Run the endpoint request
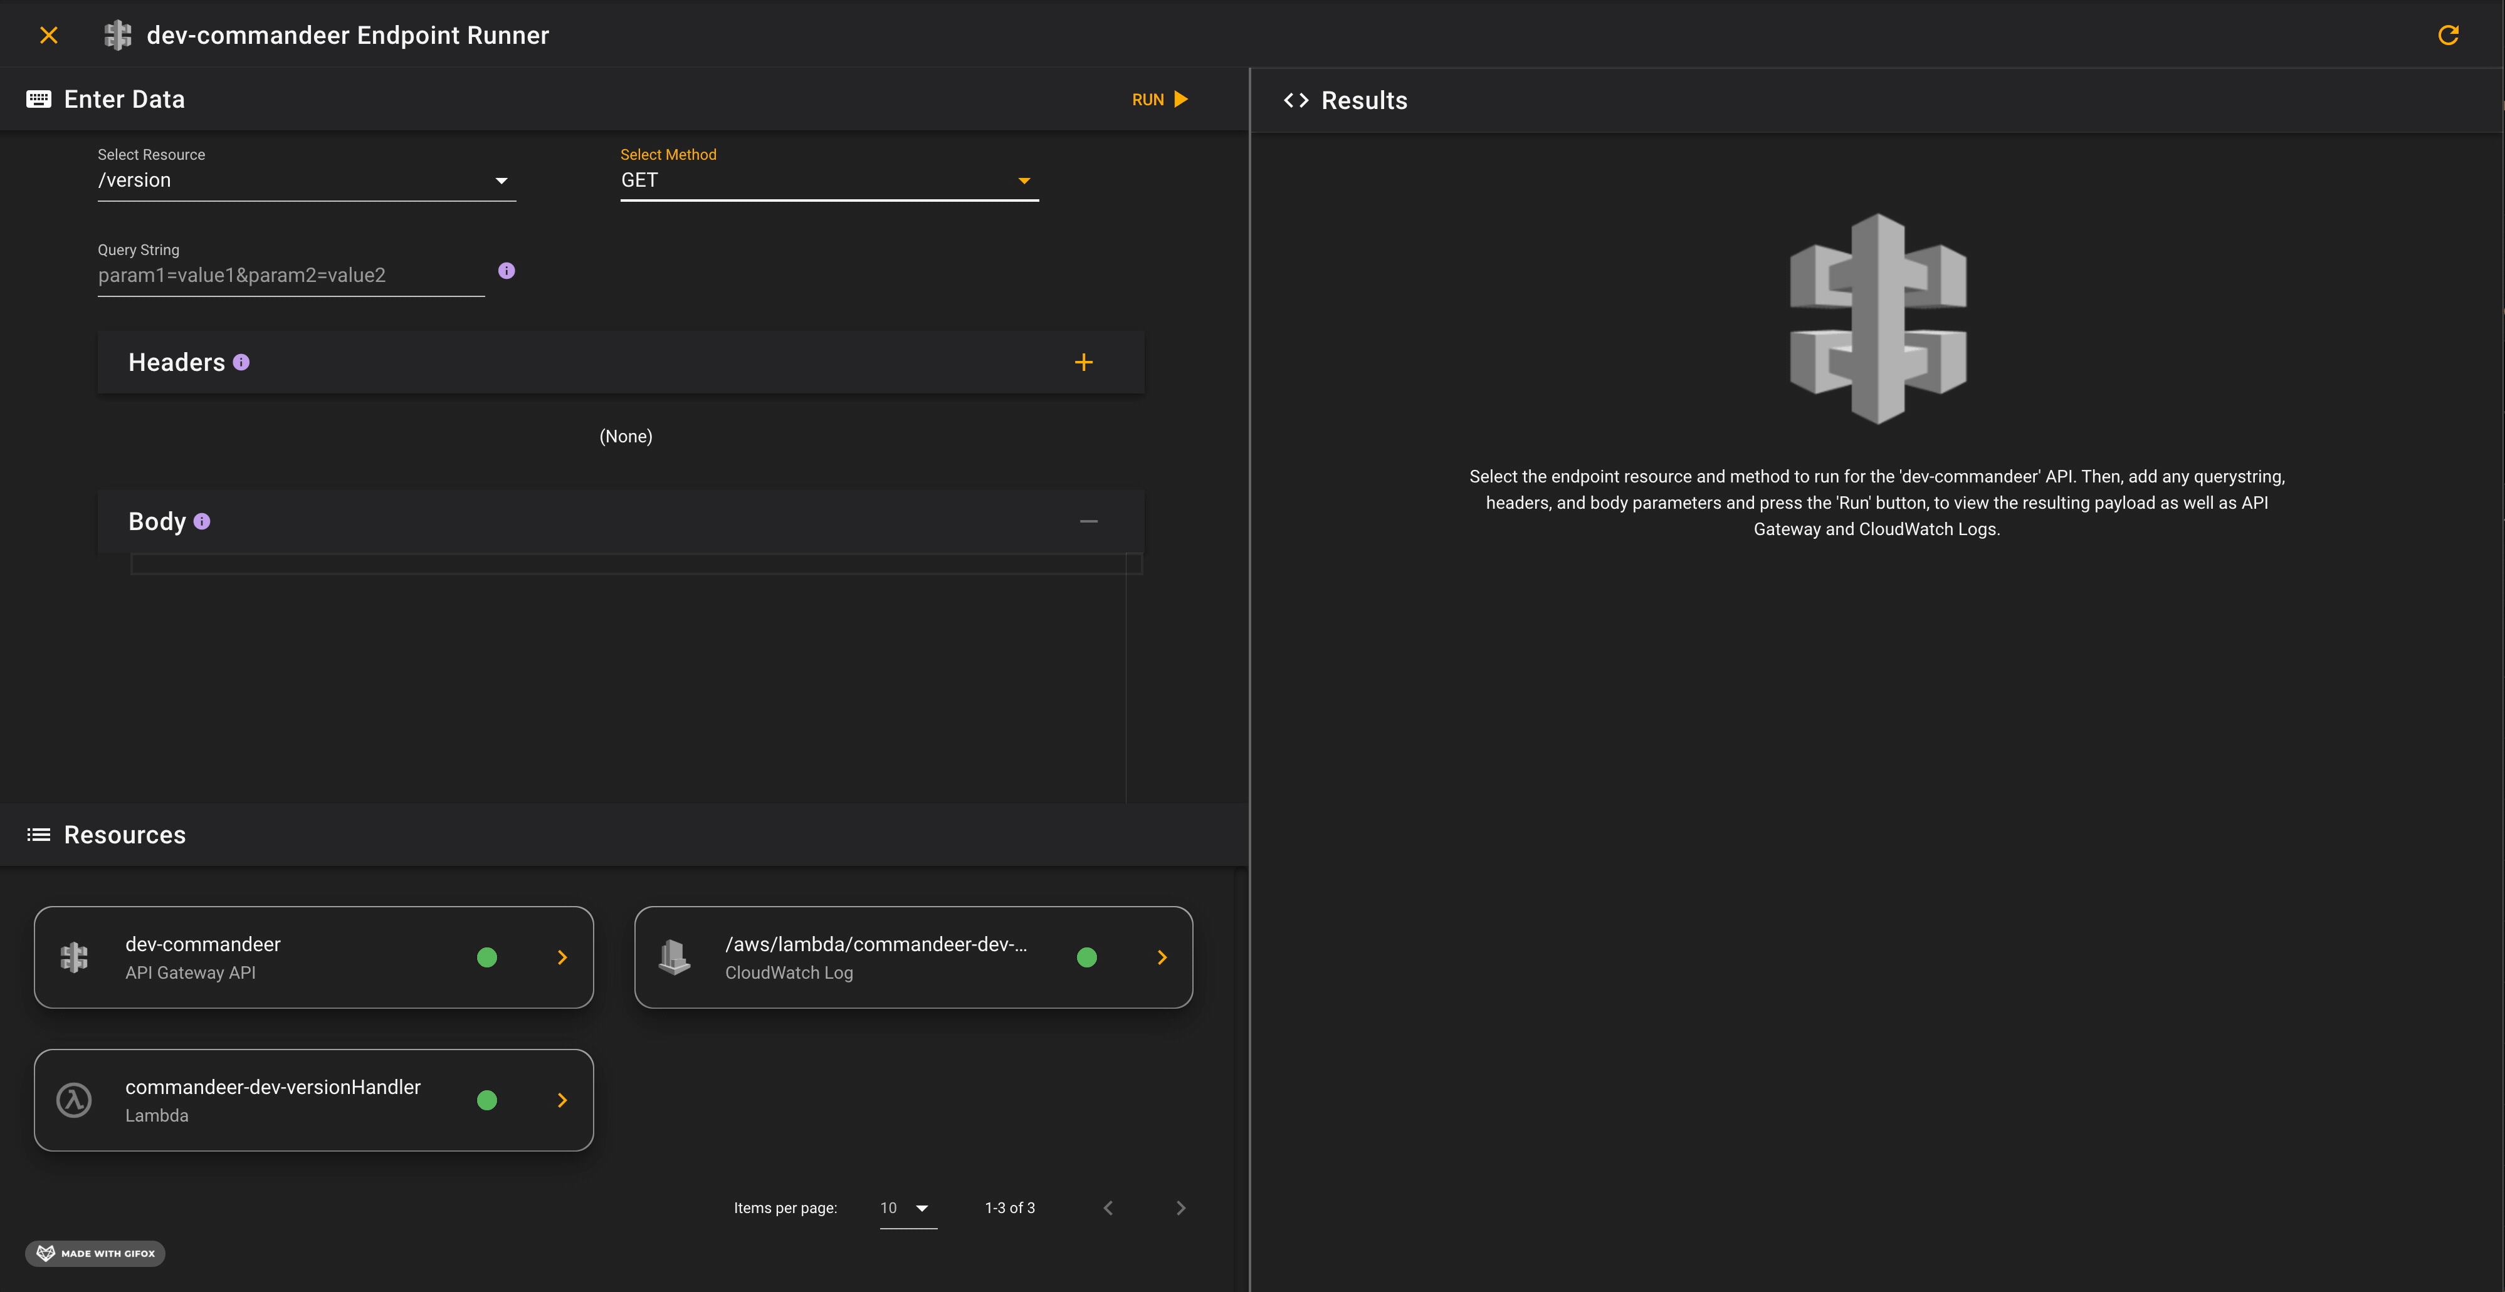 [1159, 99]
